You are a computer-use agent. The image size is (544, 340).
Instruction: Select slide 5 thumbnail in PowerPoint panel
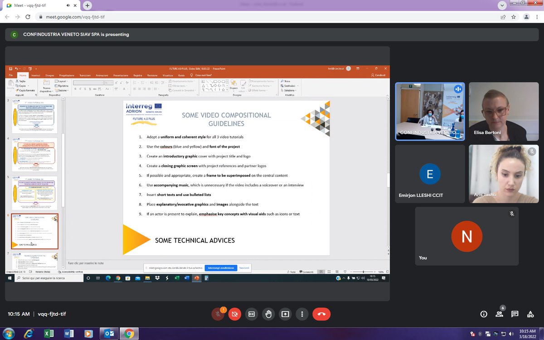point(34,192)
